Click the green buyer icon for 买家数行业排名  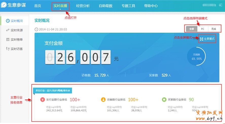164,100
